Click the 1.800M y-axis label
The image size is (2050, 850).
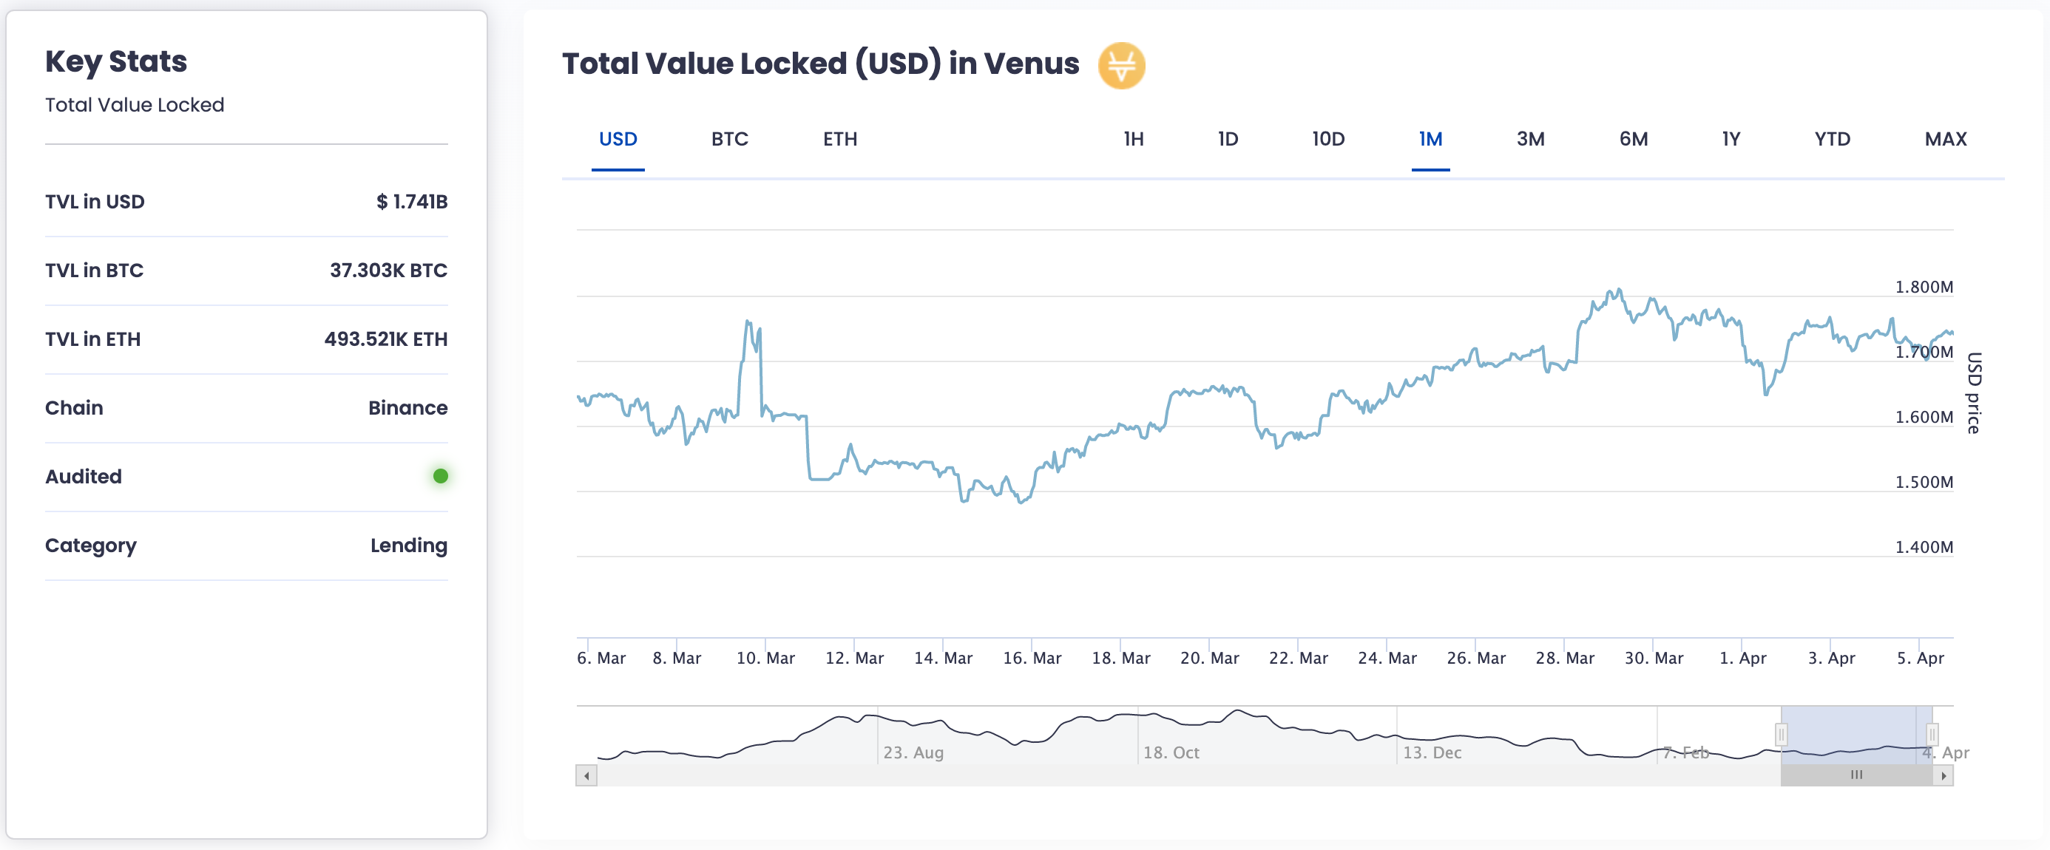tap(1924, 287)
